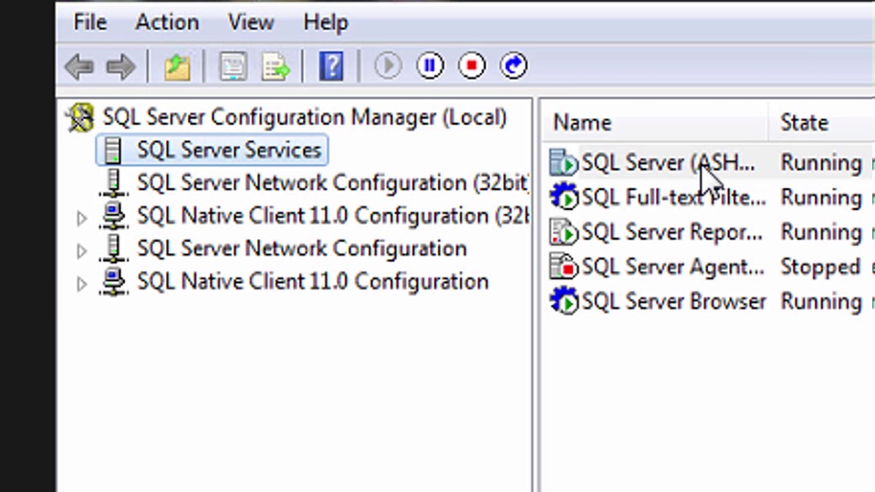Click the Back arrow in toolbar
875x492 pixels.
[x=79, y=66]
